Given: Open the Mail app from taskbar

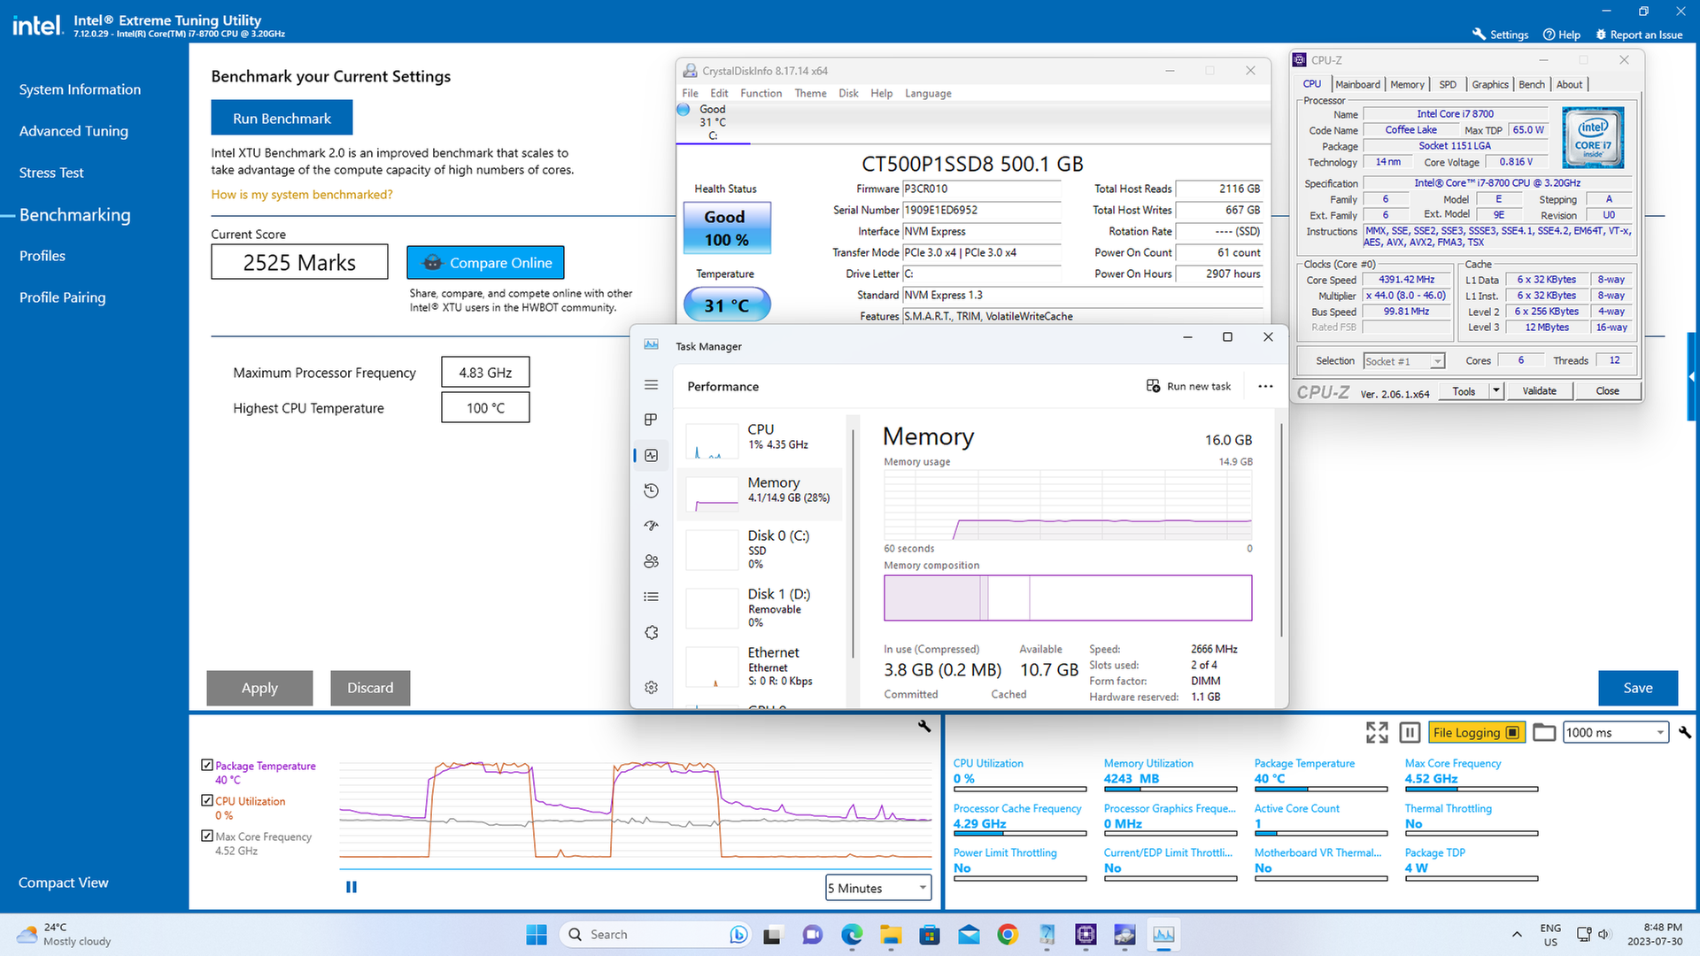Looking at the screenshot, I should 969,935.
